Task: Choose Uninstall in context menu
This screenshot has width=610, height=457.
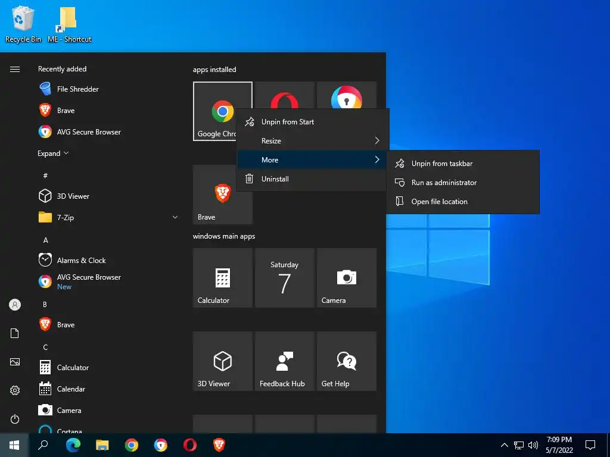Action: [x=313, y=179]
